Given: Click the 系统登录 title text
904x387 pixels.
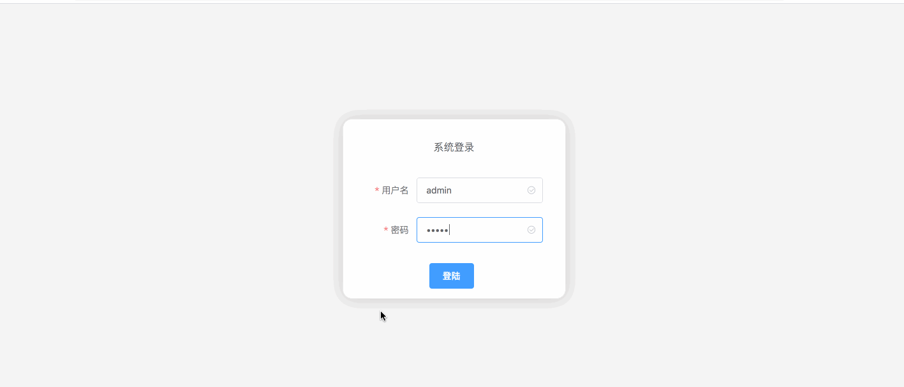Looking at the screenshot, I should [x=454, y=148].
